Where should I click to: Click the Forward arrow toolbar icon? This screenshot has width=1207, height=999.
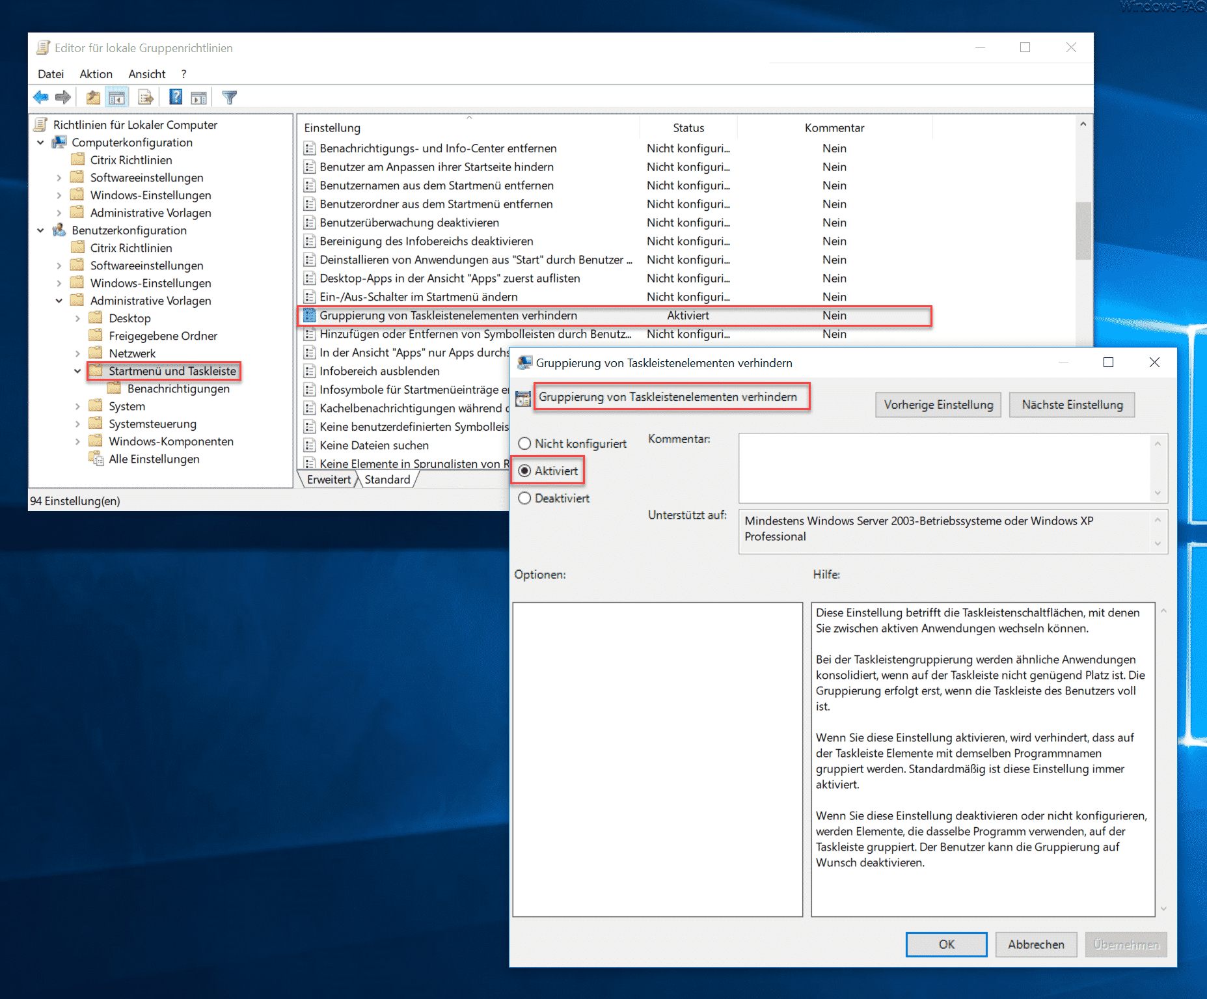pos(63,98)
